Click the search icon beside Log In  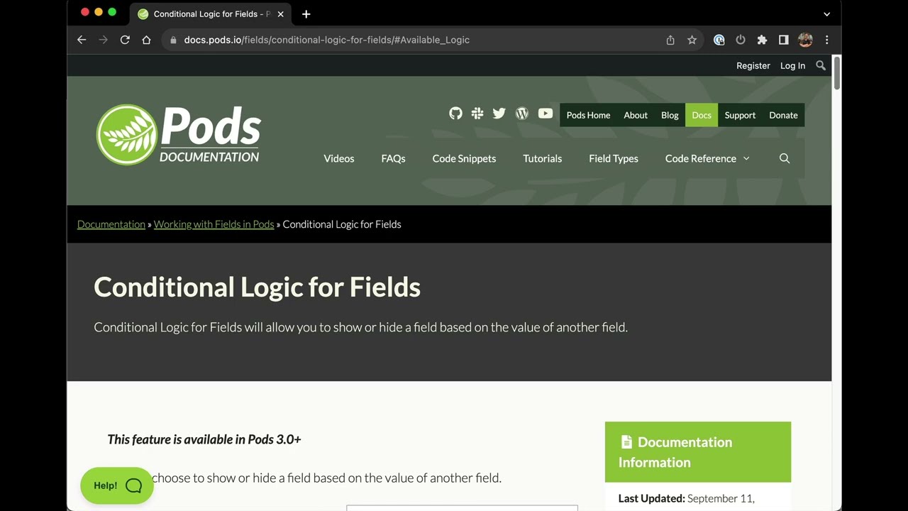[821, 65]
